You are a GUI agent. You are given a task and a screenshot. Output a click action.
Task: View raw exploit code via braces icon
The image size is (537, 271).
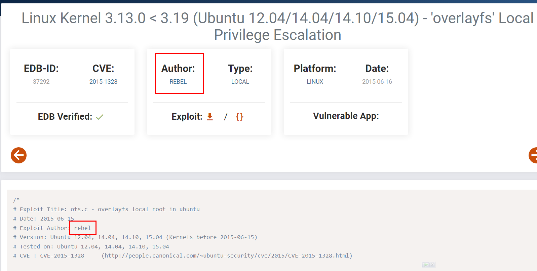pyautogui.click(x=239, y=117)
